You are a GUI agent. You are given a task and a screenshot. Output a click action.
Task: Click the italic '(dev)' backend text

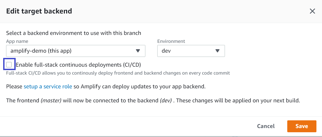tap(166, 101)
